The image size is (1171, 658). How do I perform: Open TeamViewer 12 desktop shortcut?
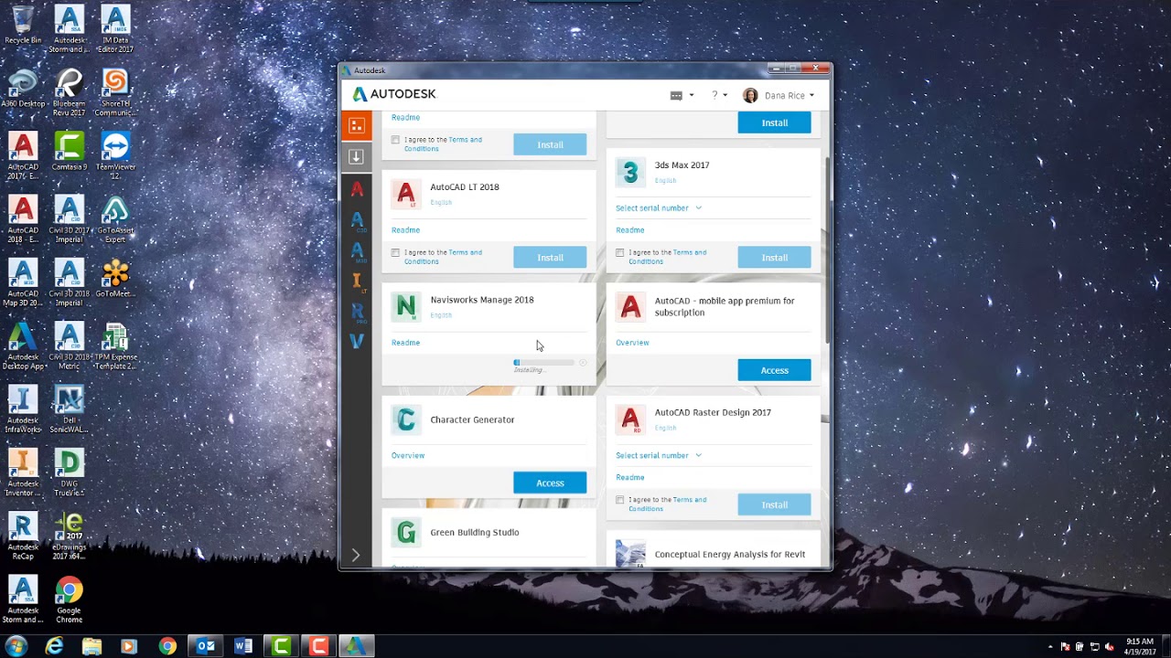pos(115,155)
